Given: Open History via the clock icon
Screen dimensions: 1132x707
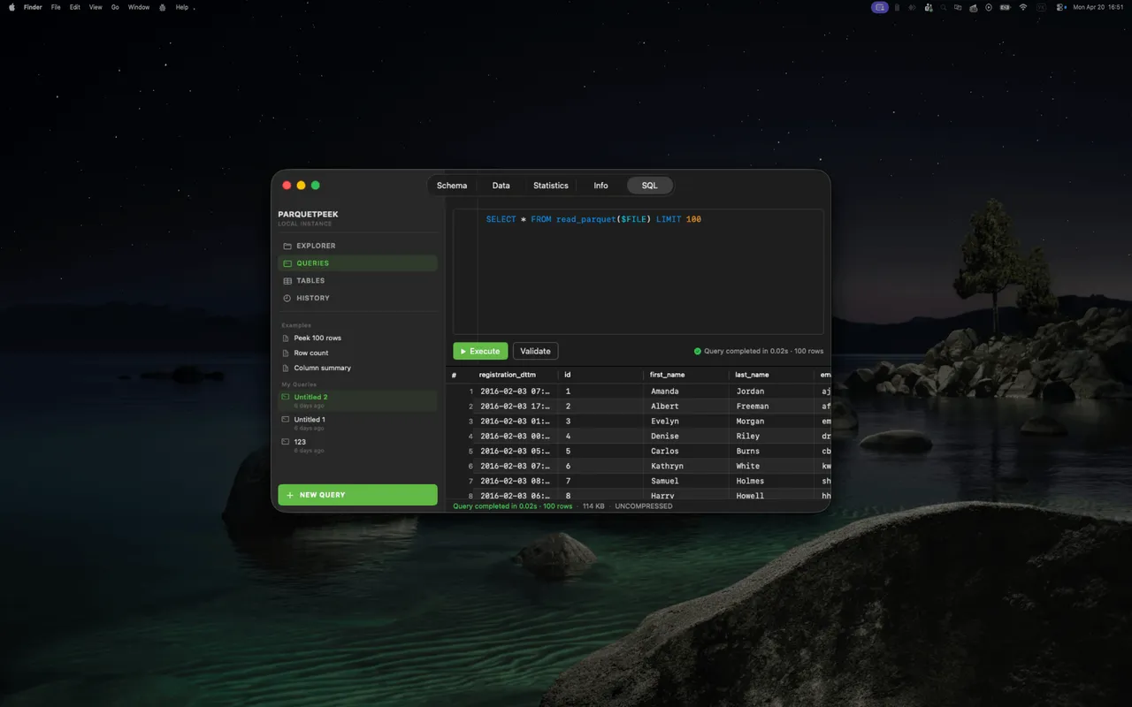Looking at the screenshot, I should pos(287,299).
